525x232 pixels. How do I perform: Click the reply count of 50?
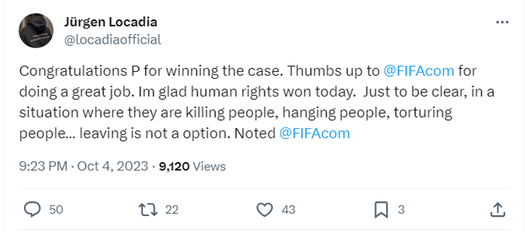tap(56, 210)
